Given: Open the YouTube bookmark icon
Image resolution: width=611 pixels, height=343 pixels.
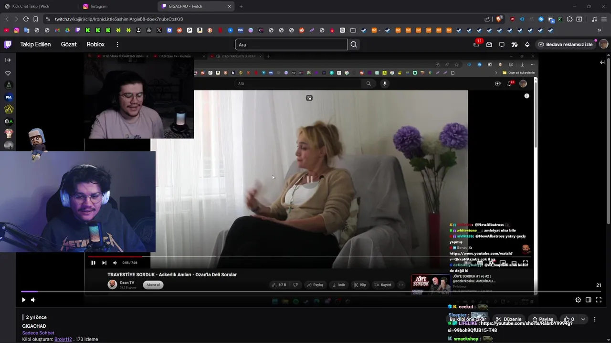Looking at the screenshot, I should tap(6, 30).
